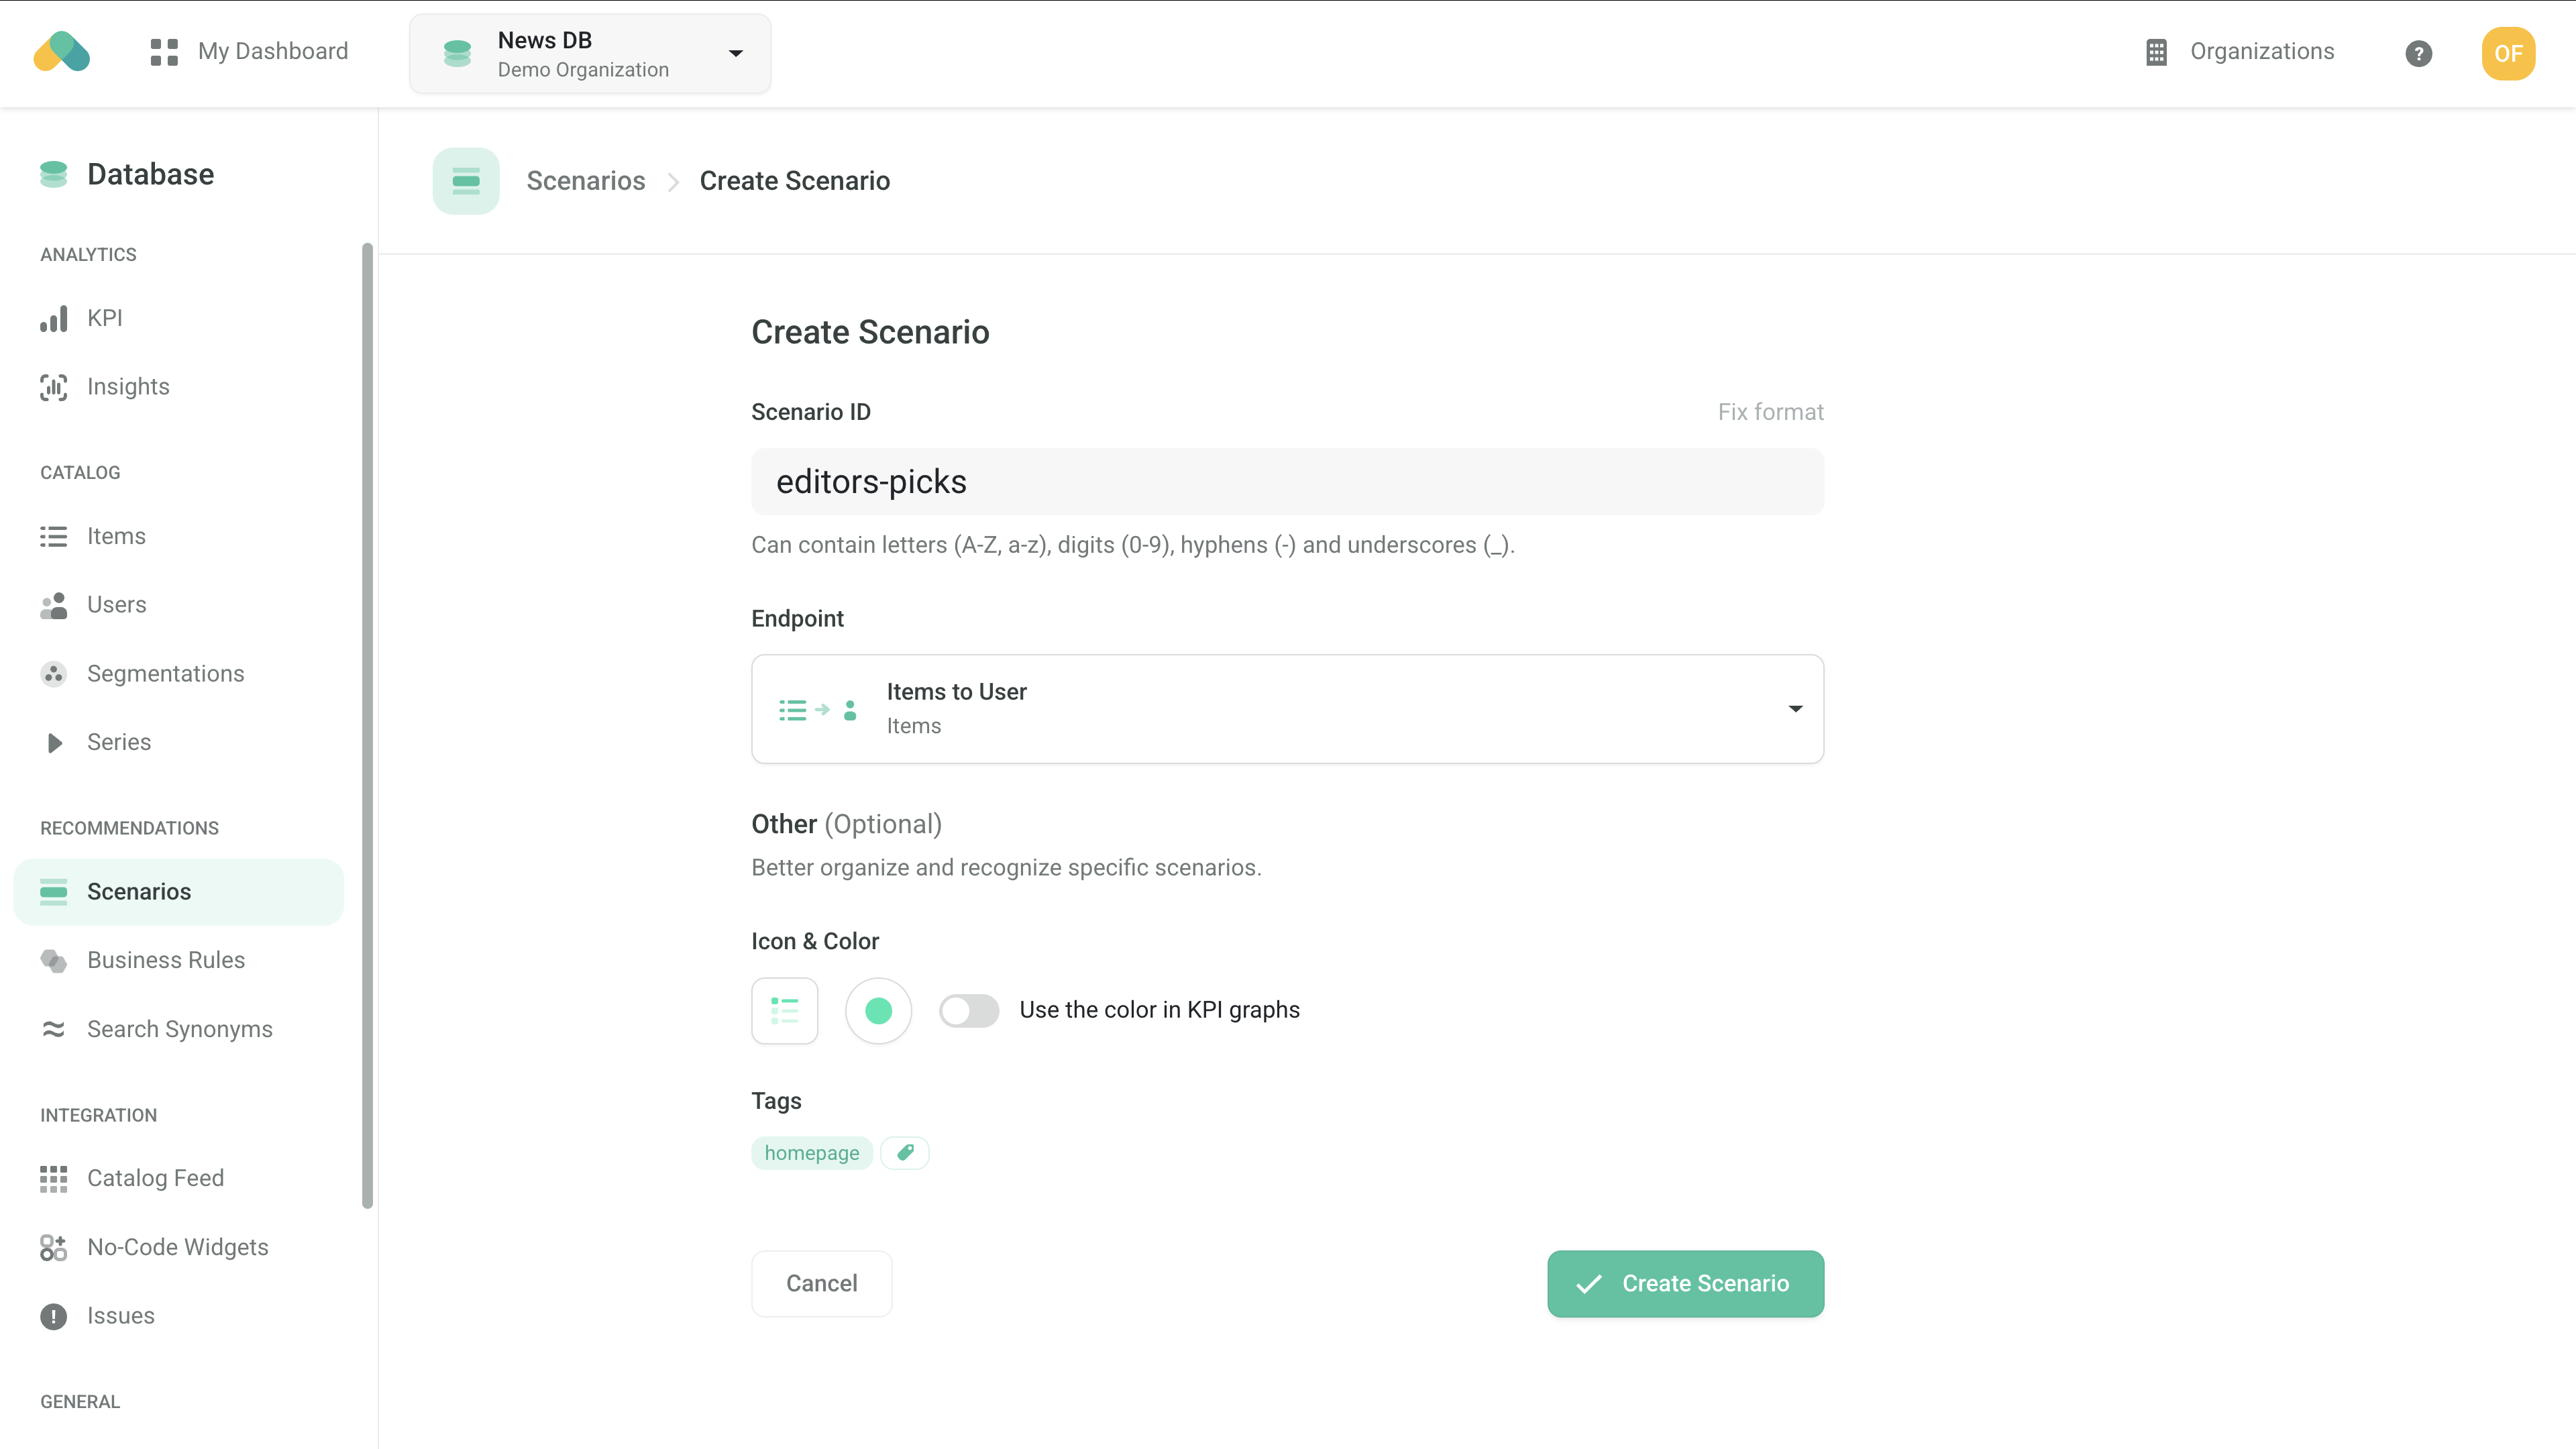
Task: Click the Fix format link
Action: point(1771,412)
